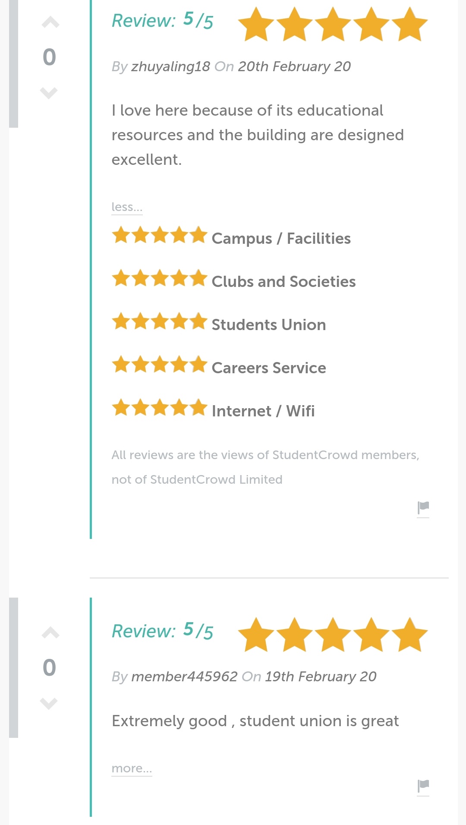Click the five-star overall rating of zhuyaling18's review

pos(333,25)
